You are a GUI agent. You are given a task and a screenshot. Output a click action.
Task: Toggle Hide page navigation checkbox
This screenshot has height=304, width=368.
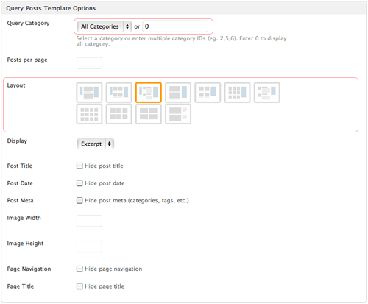(79, 269)
